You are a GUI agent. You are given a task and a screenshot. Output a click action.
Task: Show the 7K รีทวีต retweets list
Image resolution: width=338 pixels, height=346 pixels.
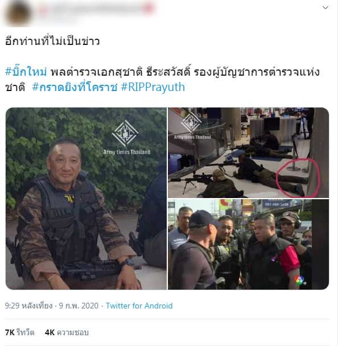pos(20,332)
